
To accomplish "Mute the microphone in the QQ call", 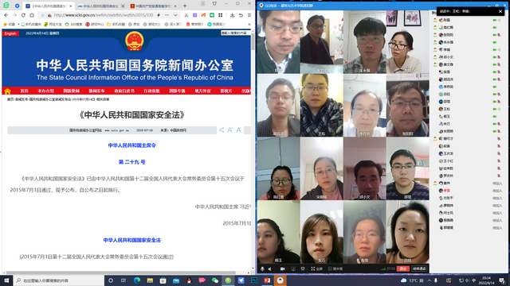I will (262, 269).
